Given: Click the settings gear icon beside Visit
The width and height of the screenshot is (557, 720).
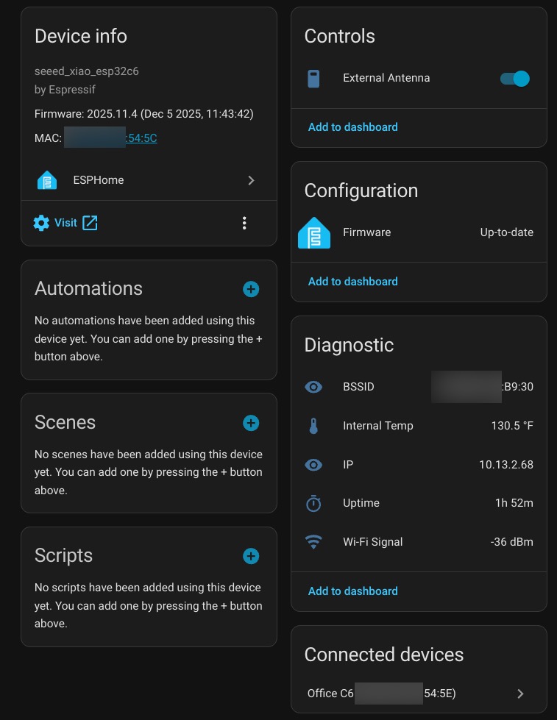Looking at the screenshot, I should pos(42,223).
